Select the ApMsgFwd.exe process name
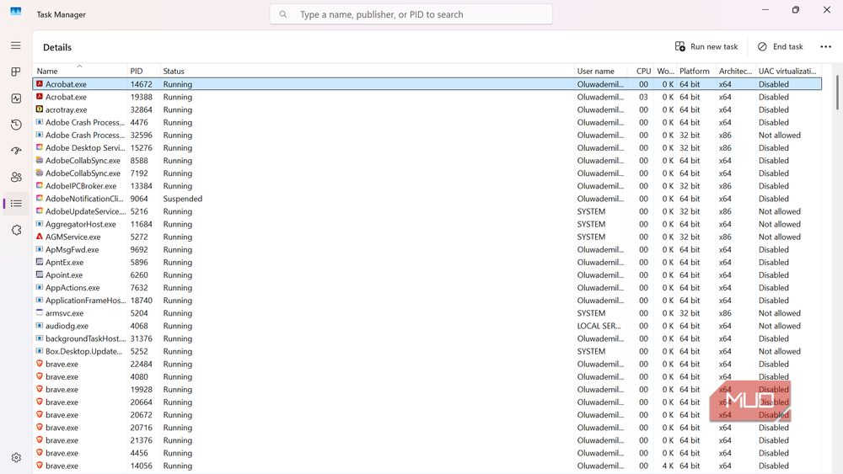The width and height of the screenshot is (843, 474). 72,249
